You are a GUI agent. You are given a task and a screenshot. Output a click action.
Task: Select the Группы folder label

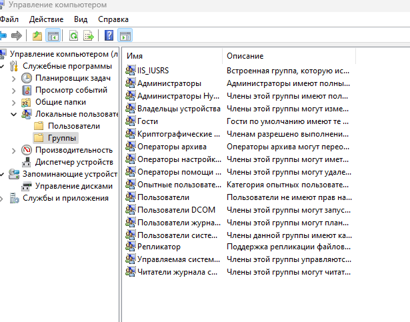(x=62, y=138)
